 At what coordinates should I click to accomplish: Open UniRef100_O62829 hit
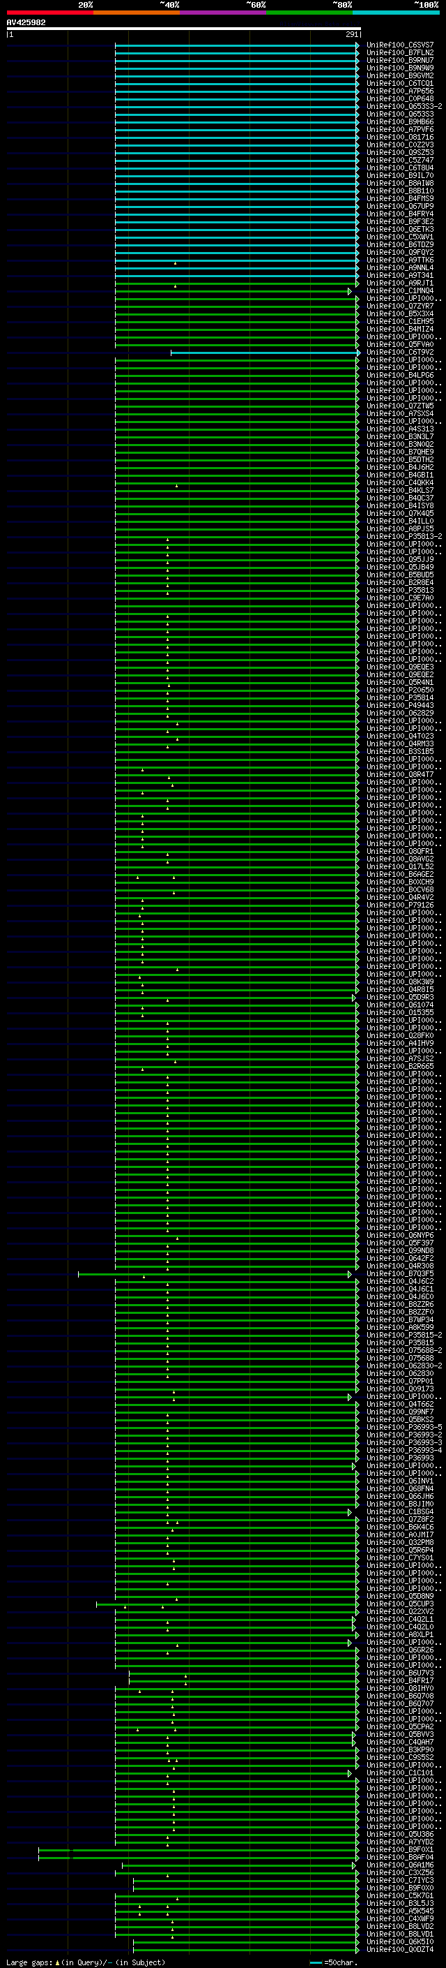coord(400,713)
